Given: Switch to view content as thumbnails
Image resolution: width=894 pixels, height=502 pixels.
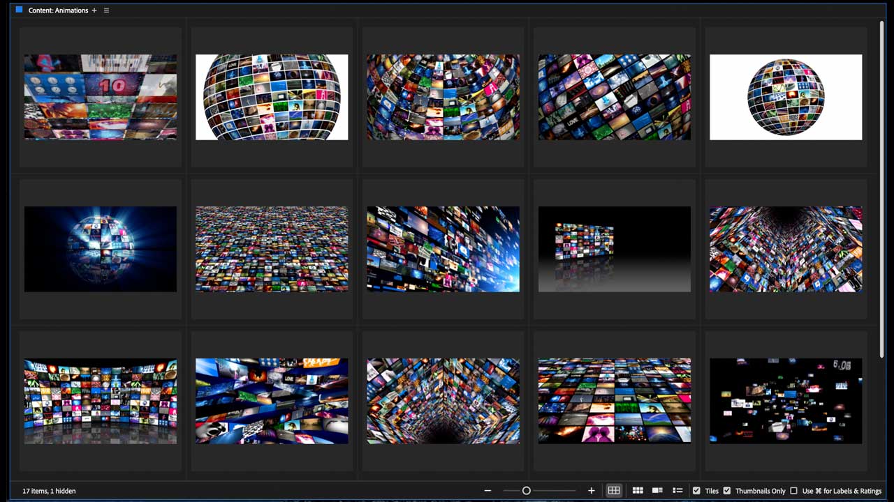Looking at the screenshot, I should (x=638, y=491).
